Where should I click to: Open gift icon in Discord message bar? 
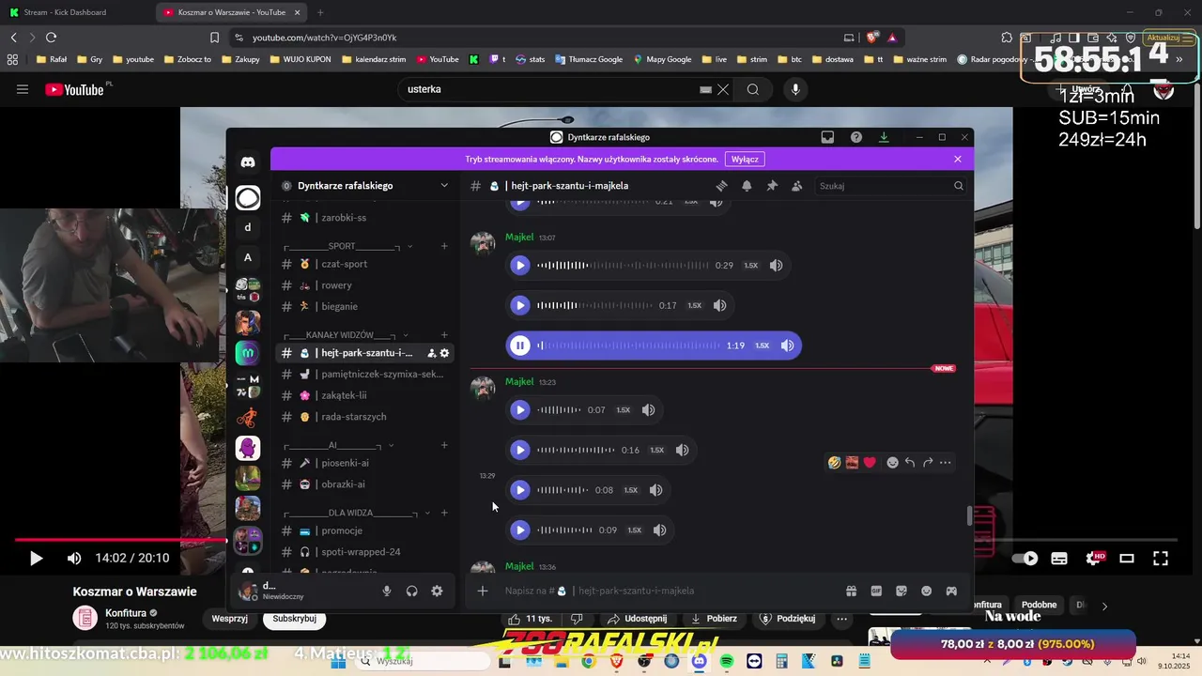coord(851,591)
